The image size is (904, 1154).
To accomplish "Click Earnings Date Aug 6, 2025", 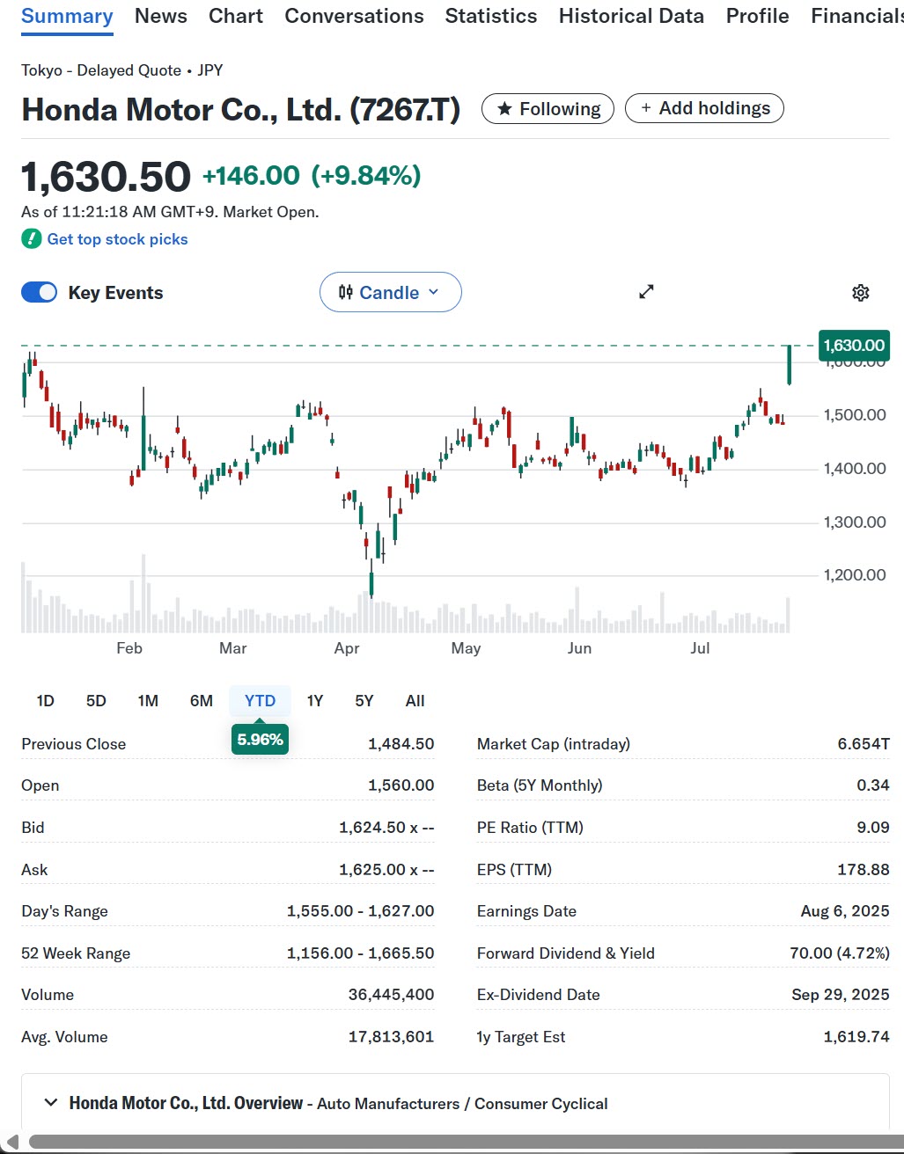I will point(845,911).
